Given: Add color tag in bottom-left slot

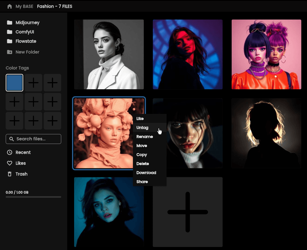Looking at the screenshot, I should pos(14,120).
